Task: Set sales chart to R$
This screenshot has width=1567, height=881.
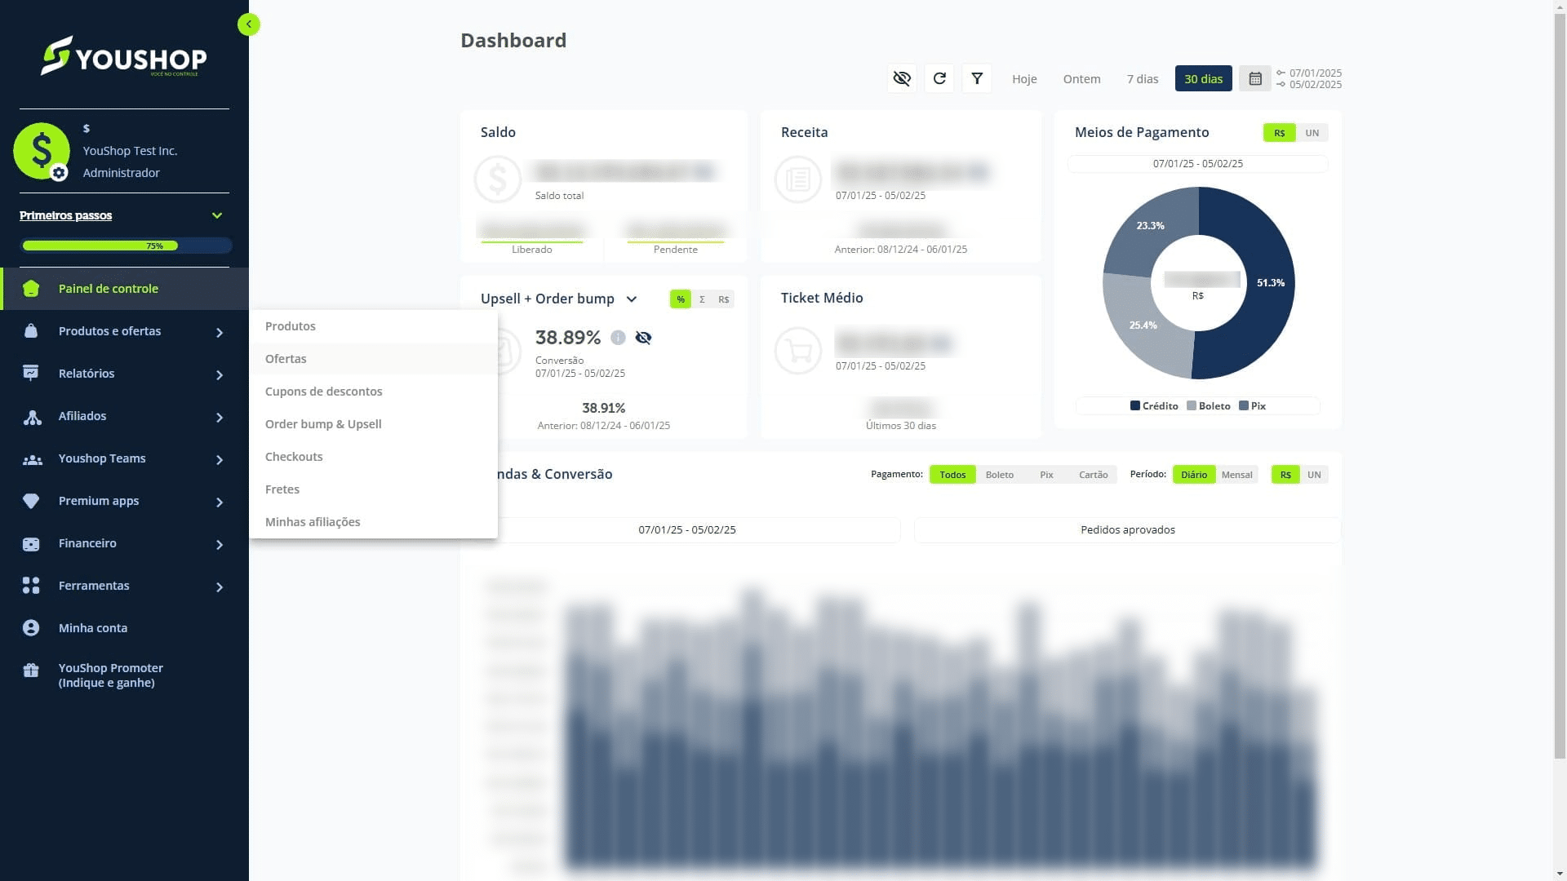Action: (1285, 475)
